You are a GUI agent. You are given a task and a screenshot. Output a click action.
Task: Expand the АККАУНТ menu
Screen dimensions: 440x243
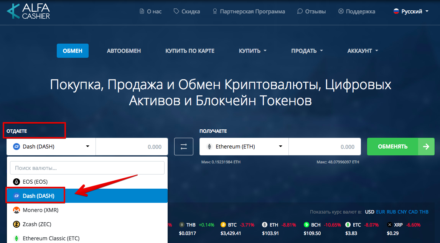pos(363,51)
